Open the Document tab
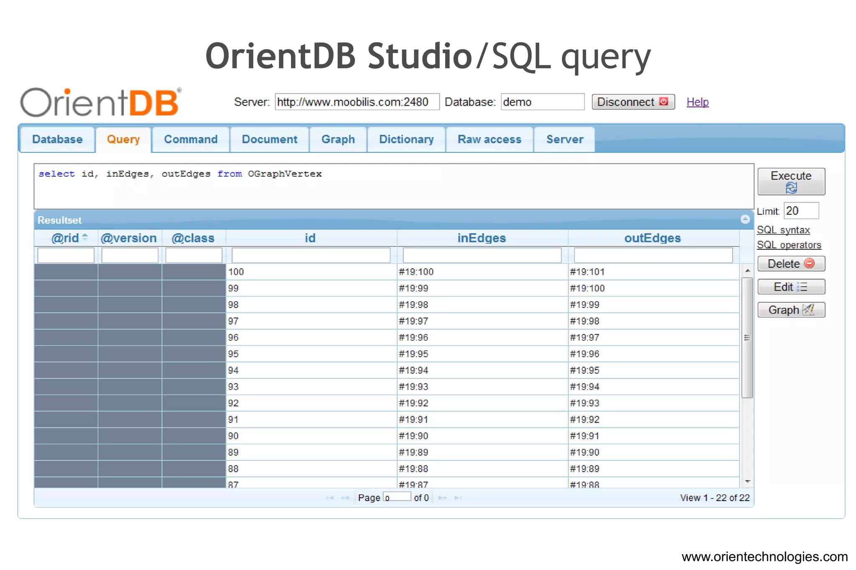The width and height of the screenshot is (856, 570). point(270,139)
